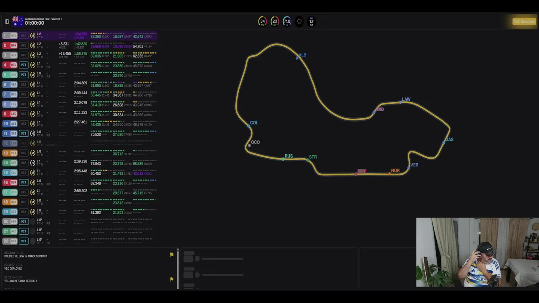Click the wind speed gauge showing 1.7

312,21
